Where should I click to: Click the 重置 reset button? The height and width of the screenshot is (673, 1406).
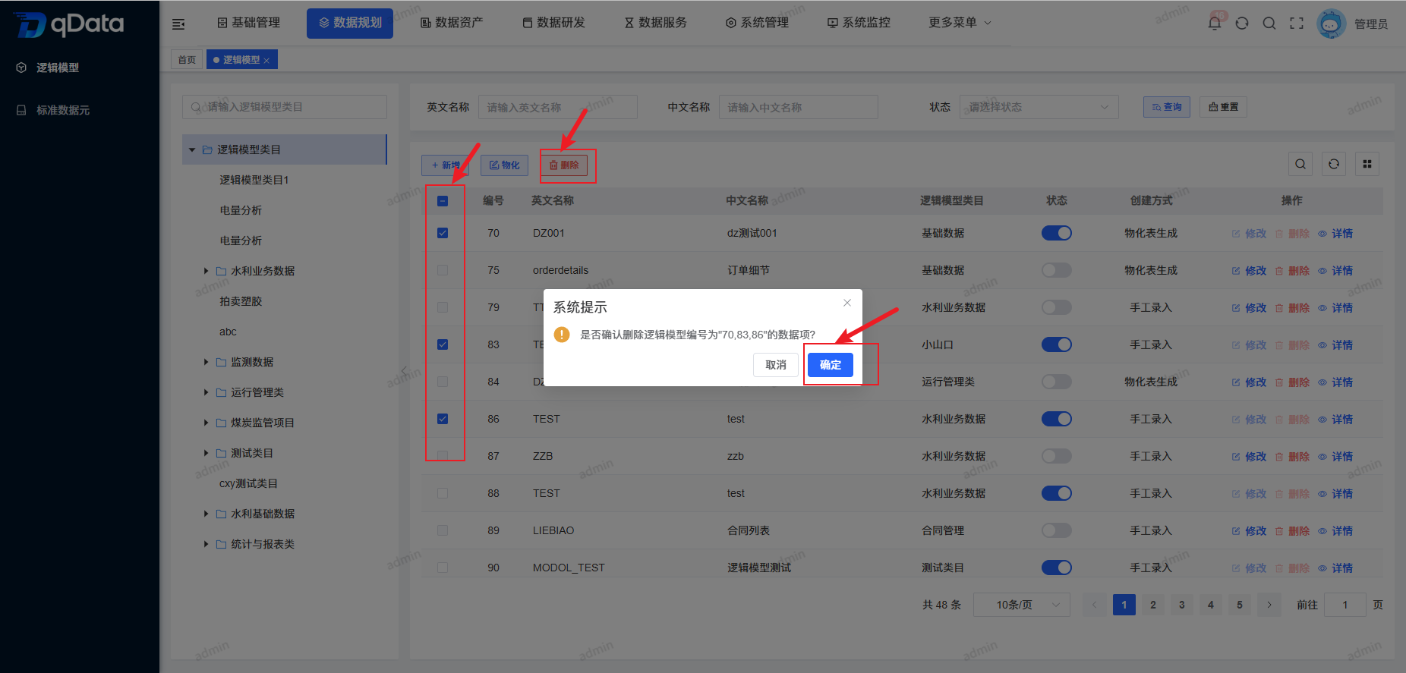pyautogui.click(x=1224, y=107)
